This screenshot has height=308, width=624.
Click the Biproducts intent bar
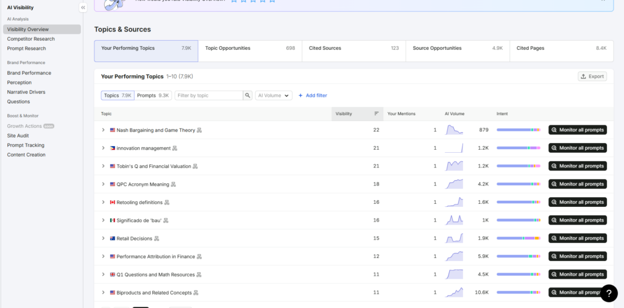click(519, 293)
